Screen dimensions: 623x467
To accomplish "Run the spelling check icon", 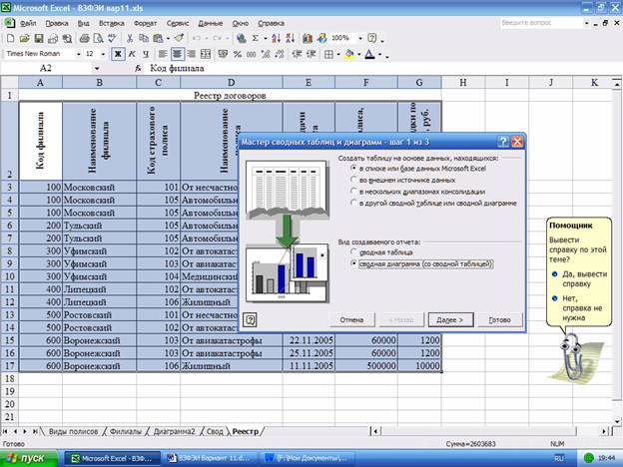I will [113, 38].
